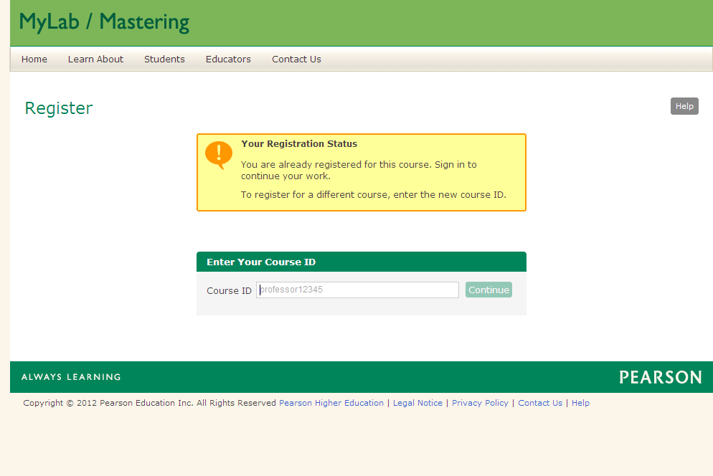713x476 pixels.
Task: Click the Copyright 2012 Pearson Education text
Action: [150, 403]
